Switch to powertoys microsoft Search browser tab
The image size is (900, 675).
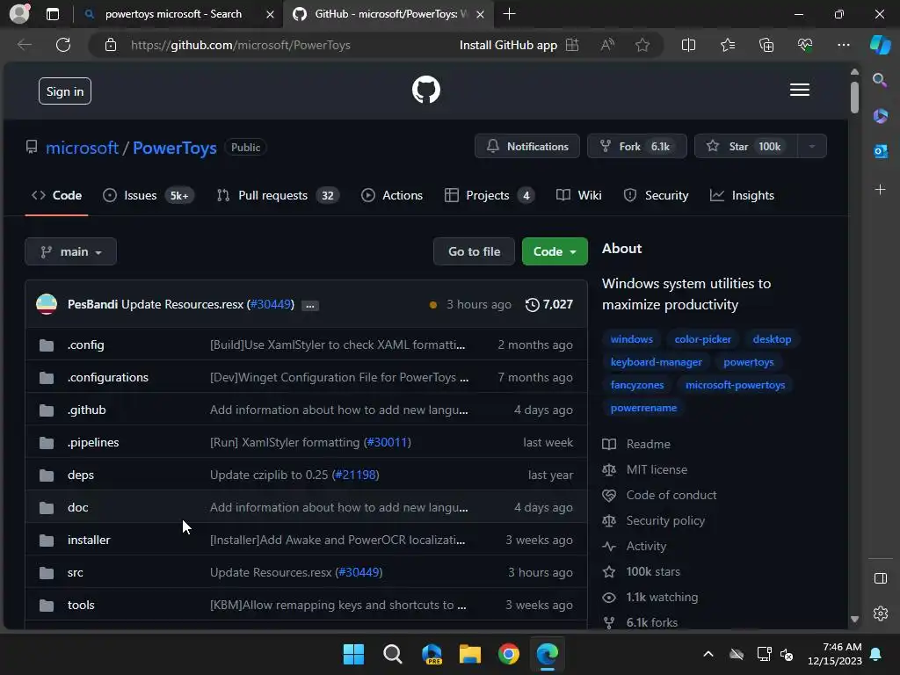tap(172, 14)
